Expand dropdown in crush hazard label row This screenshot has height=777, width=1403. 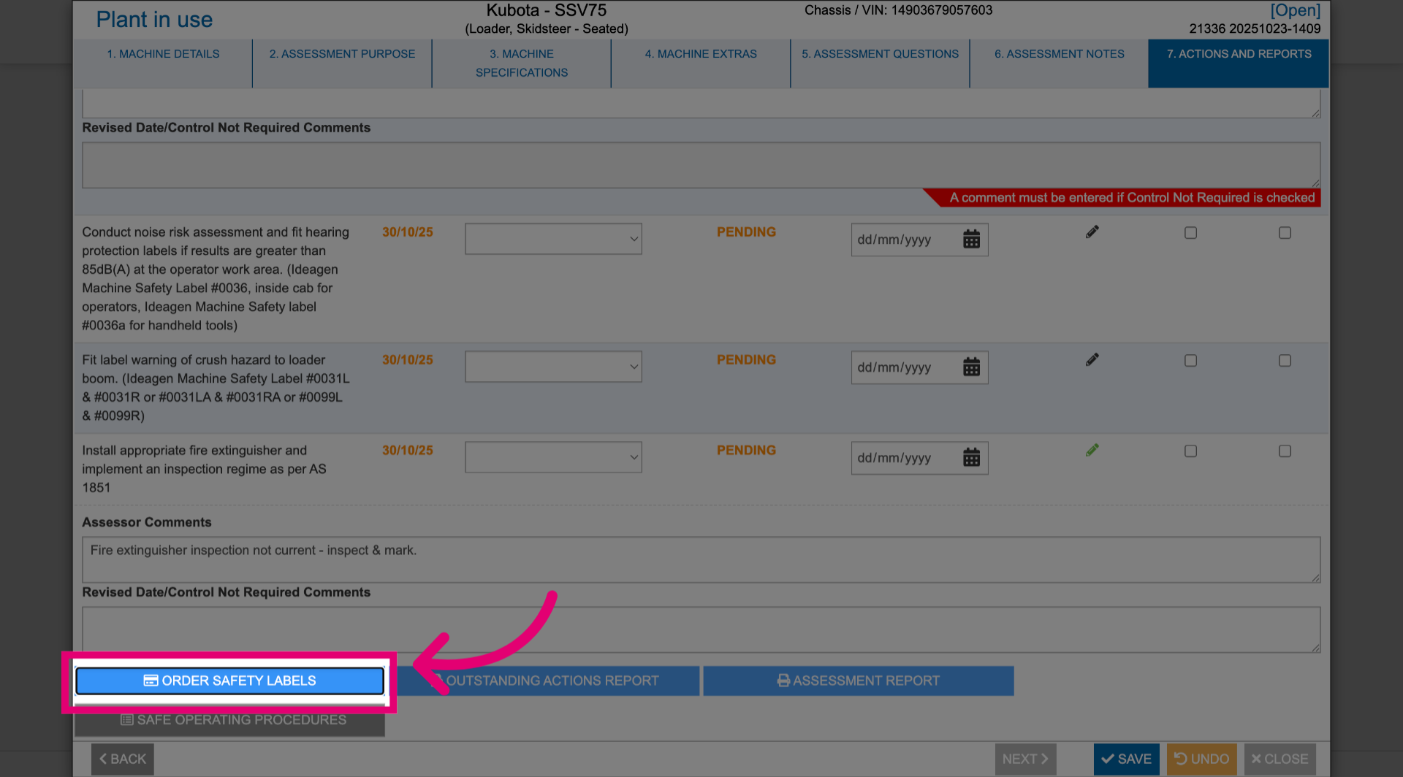coord(553,367)
